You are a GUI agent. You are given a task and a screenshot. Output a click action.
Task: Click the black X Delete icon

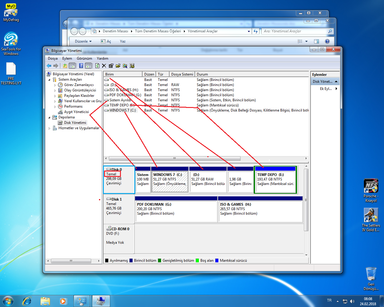coord(104,66)
